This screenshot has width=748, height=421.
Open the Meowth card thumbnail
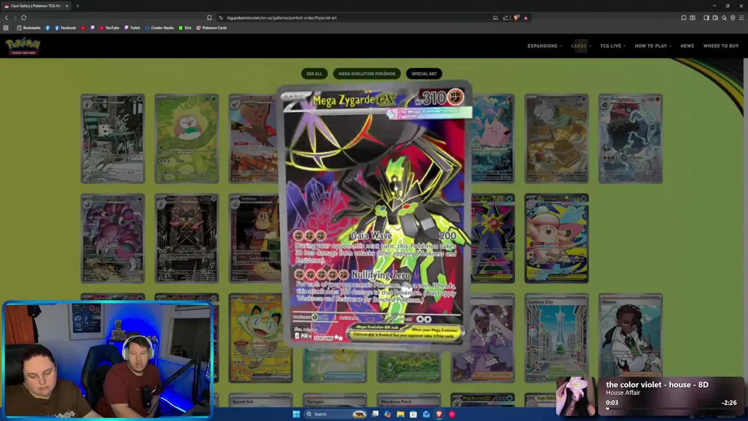pos(260,338)
